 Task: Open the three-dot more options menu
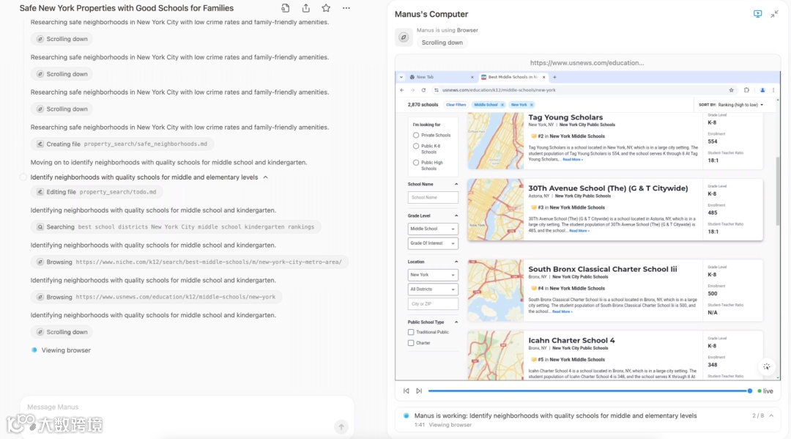click(x=346, y=8)
